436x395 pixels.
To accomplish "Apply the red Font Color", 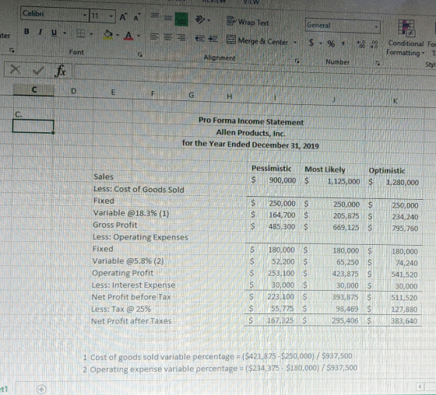I will click(128, 36).
